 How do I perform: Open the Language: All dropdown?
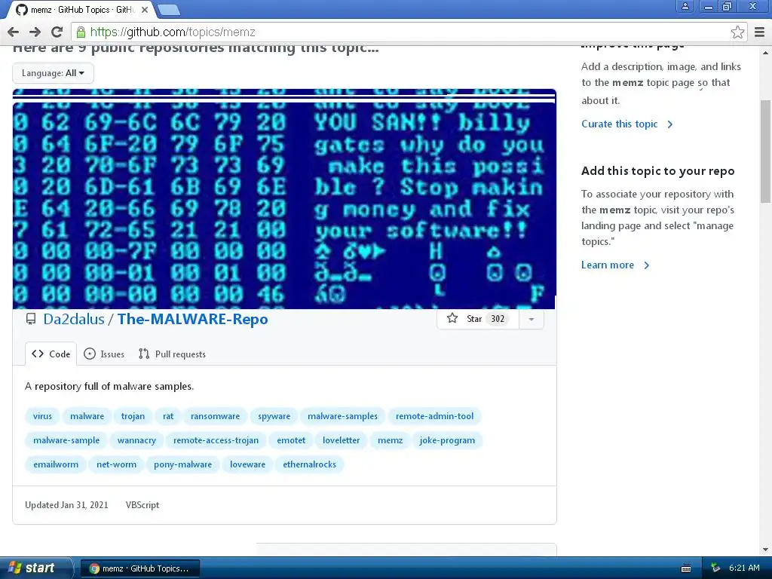[x=53, y=73]
